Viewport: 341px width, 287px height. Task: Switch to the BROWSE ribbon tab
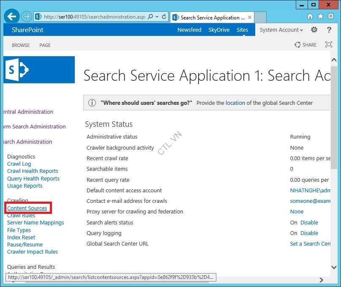point(21,45)
